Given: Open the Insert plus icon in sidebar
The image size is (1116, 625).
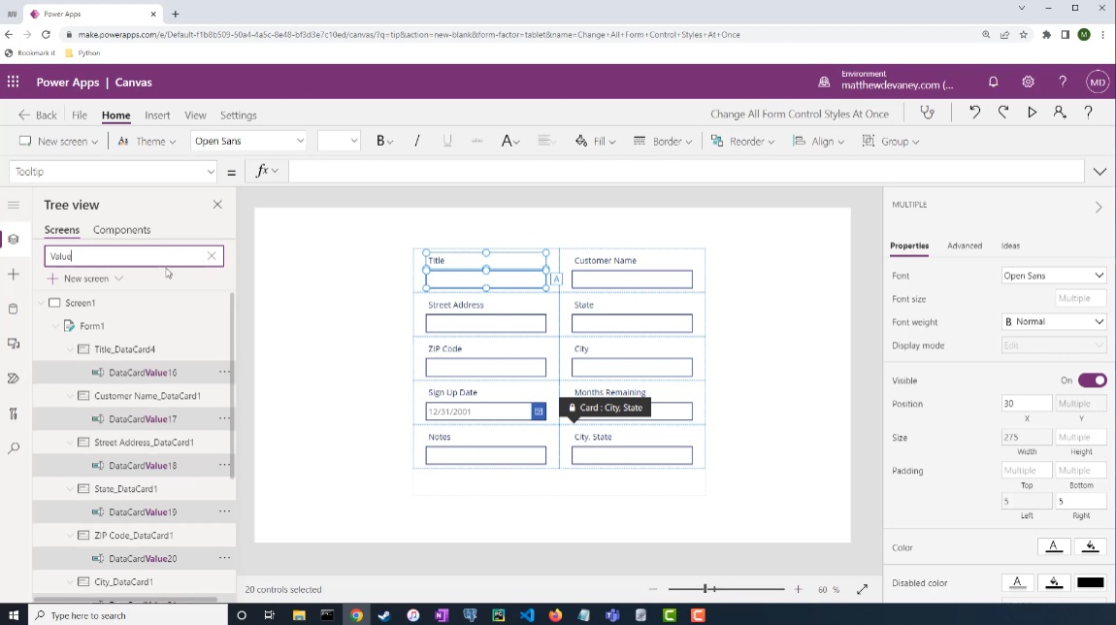Looking at the screenshot, I should point(14,274).
